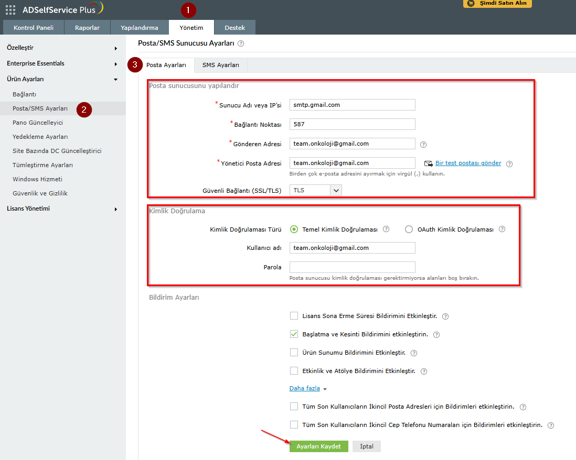Open the Güvenli Bağlantı TLS dropdown

[316, 190]
